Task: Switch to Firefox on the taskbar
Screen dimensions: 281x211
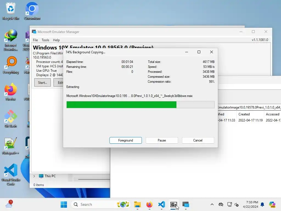Action: [150, 204]
